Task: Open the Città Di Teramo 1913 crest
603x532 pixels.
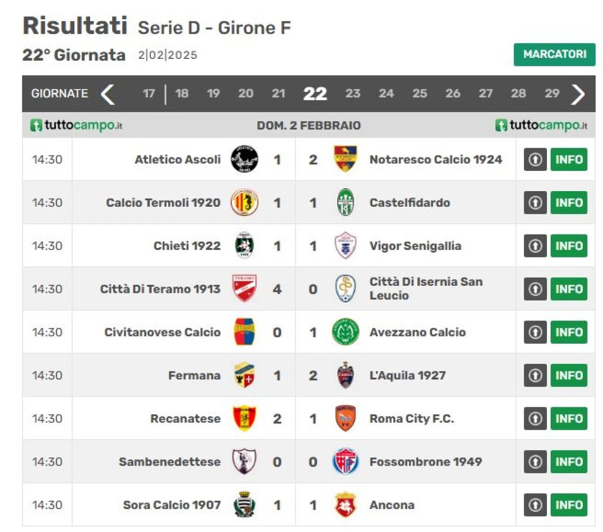Action: pos(244,289)
